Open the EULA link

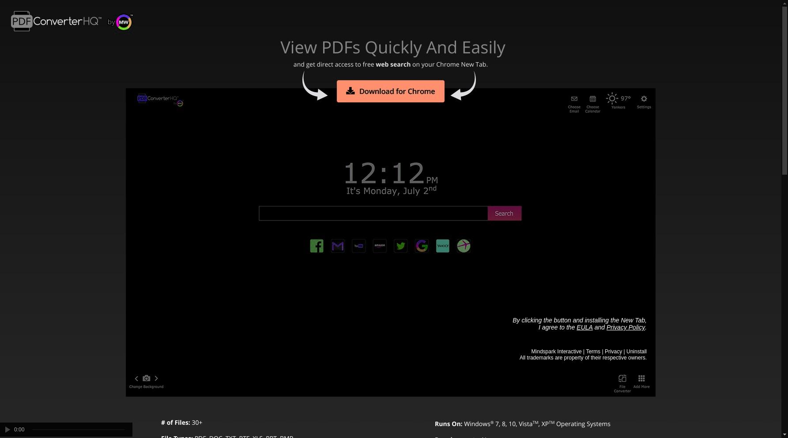[584, 327]
